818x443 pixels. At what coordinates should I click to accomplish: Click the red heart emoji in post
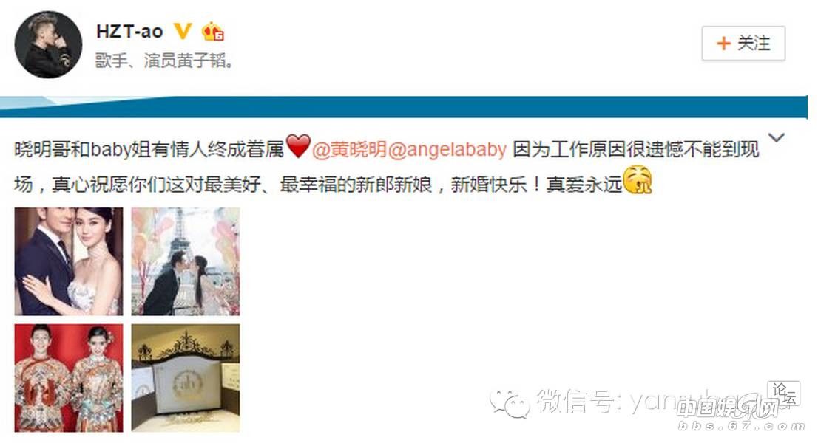(298, 145)
